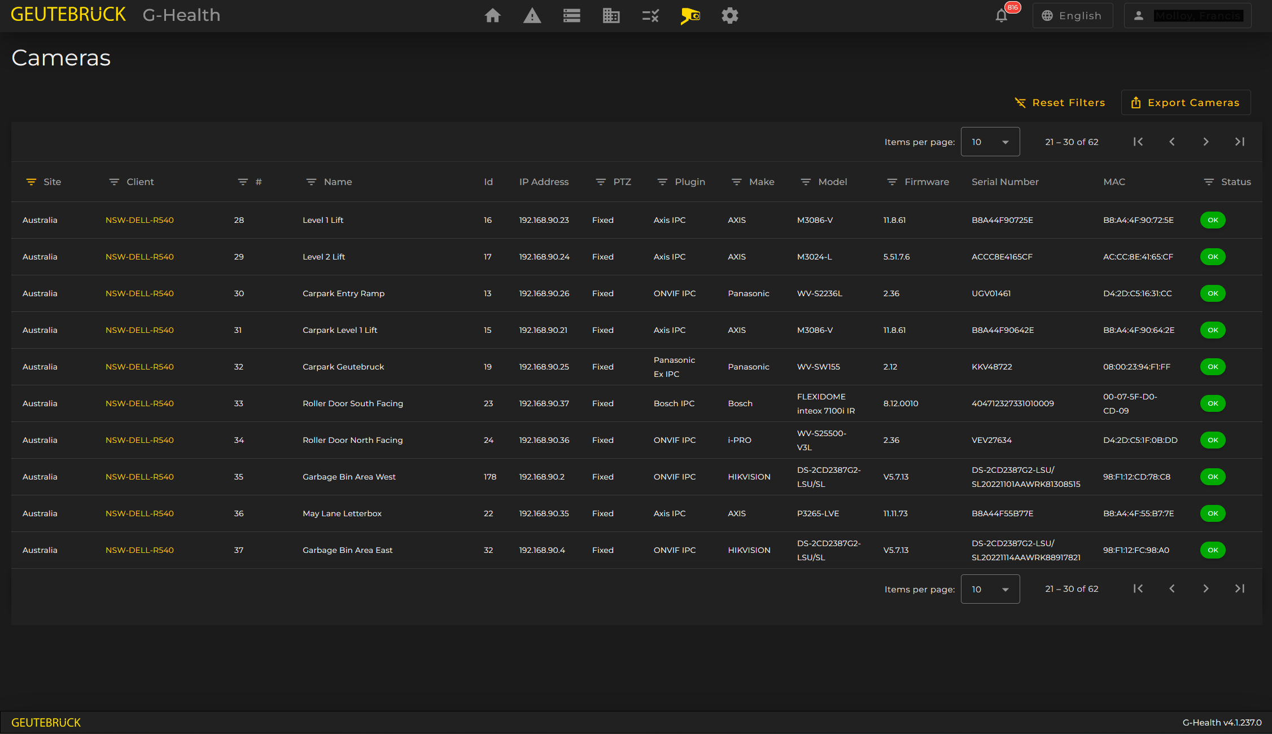
Task: Jump to last page in top paginator
Action: 1240,142
